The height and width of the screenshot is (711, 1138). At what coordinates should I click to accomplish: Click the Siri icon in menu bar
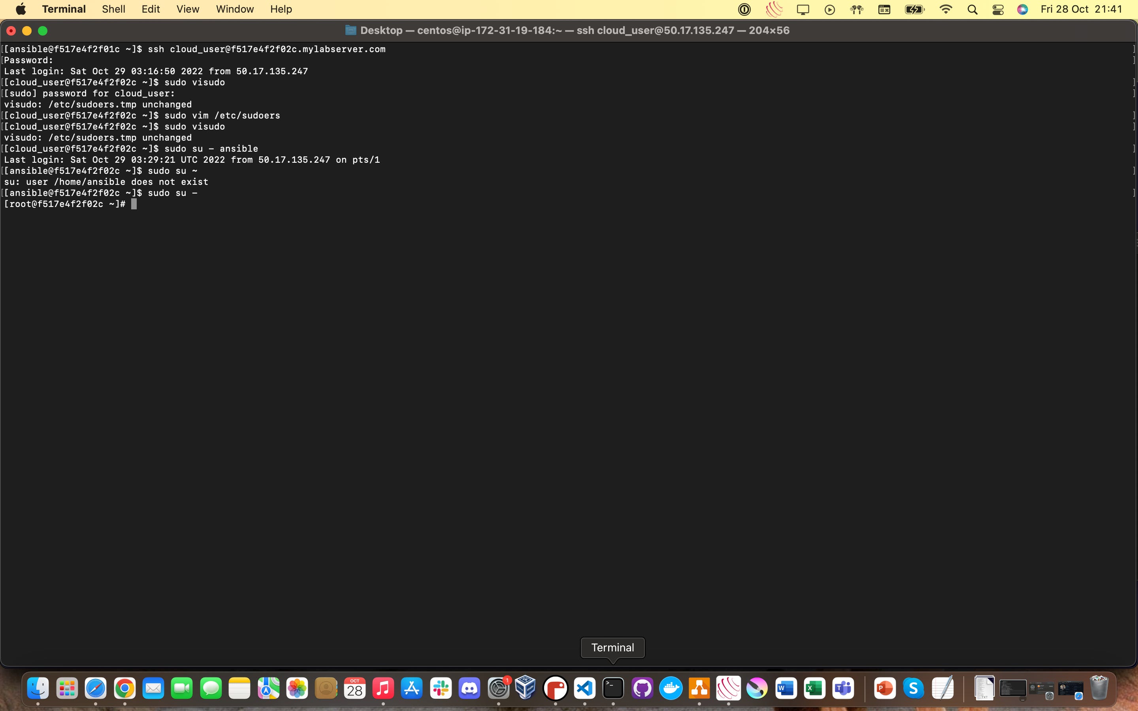[x=1022, y=9]
